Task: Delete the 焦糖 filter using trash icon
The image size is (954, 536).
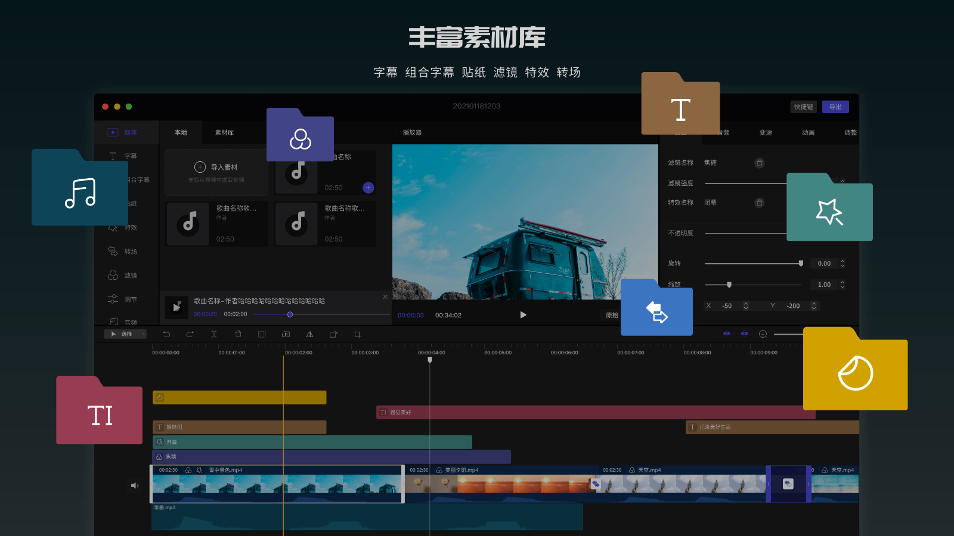Action: coord(760,163)
